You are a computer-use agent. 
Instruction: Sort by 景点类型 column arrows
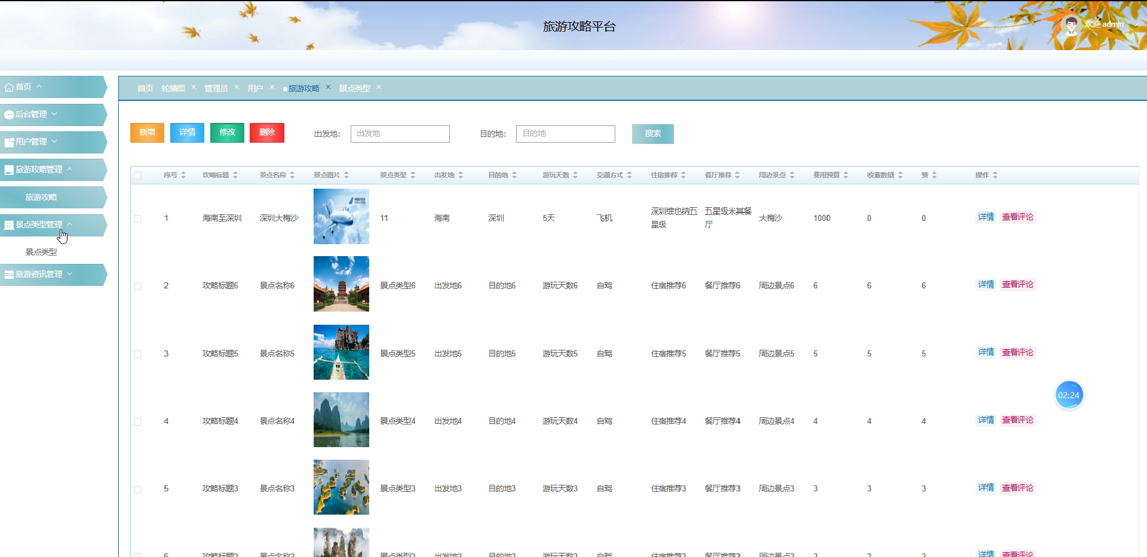(412, 175)
